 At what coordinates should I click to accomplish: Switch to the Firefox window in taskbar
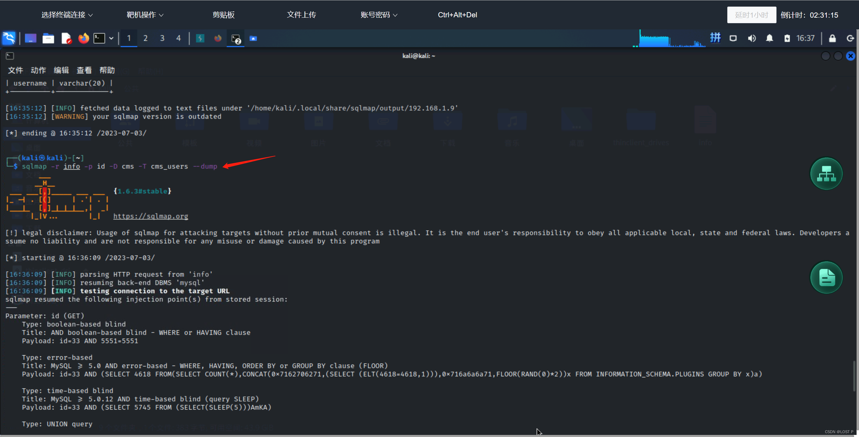coord(218,38)
